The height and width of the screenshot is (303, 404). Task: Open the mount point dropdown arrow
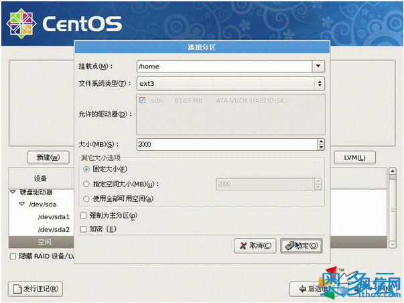click(318, 66)
